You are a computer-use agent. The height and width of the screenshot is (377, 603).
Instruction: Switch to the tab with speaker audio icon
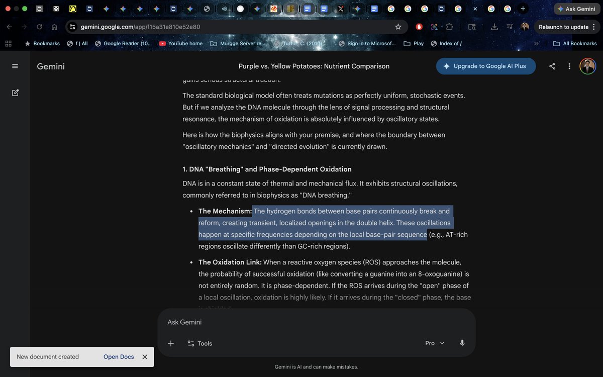click(x=224, y=9)
